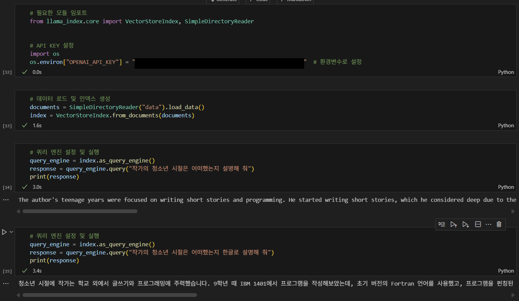Change Python language mode of cell 14
Screen dimensions: 519x301
point(506,187)
